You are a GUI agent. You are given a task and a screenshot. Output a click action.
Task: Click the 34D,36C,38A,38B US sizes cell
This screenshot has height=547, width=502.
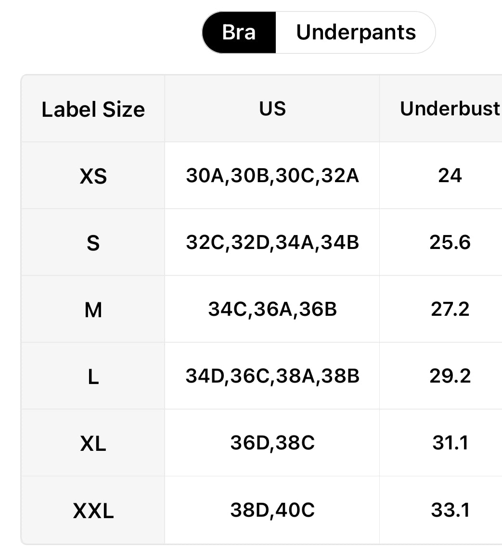point(272,376)
